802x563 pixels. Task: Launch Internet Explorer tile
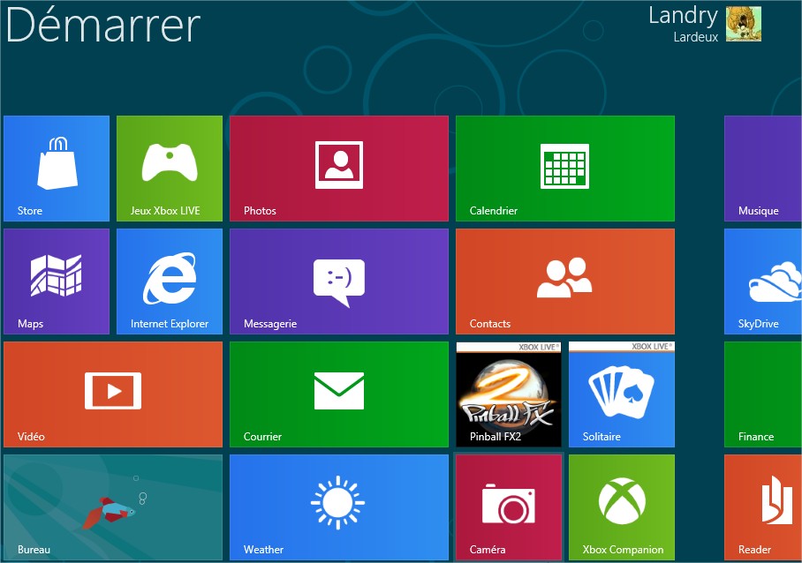click(170, 281)
